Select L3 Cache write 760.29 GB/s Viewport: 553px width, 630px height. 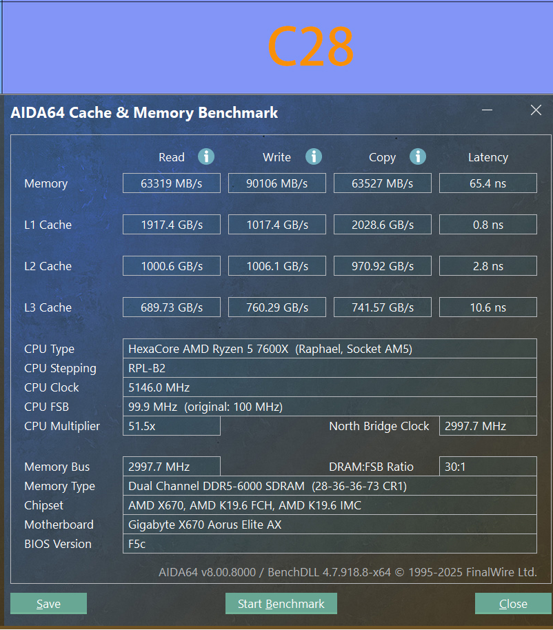pyautogui.click(x=277, y=307)
